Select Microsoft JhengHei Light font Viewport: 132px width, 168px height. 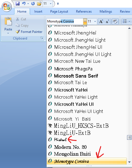tap(87, 40)
